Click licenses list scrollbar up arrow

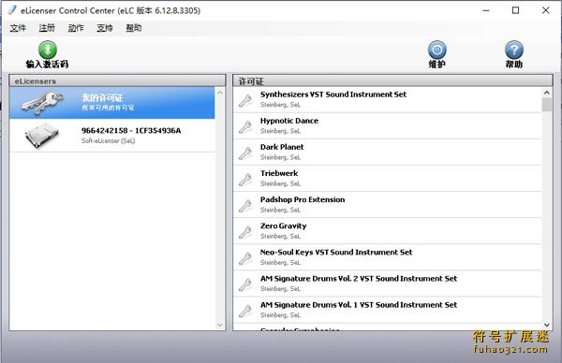[547, 93]
